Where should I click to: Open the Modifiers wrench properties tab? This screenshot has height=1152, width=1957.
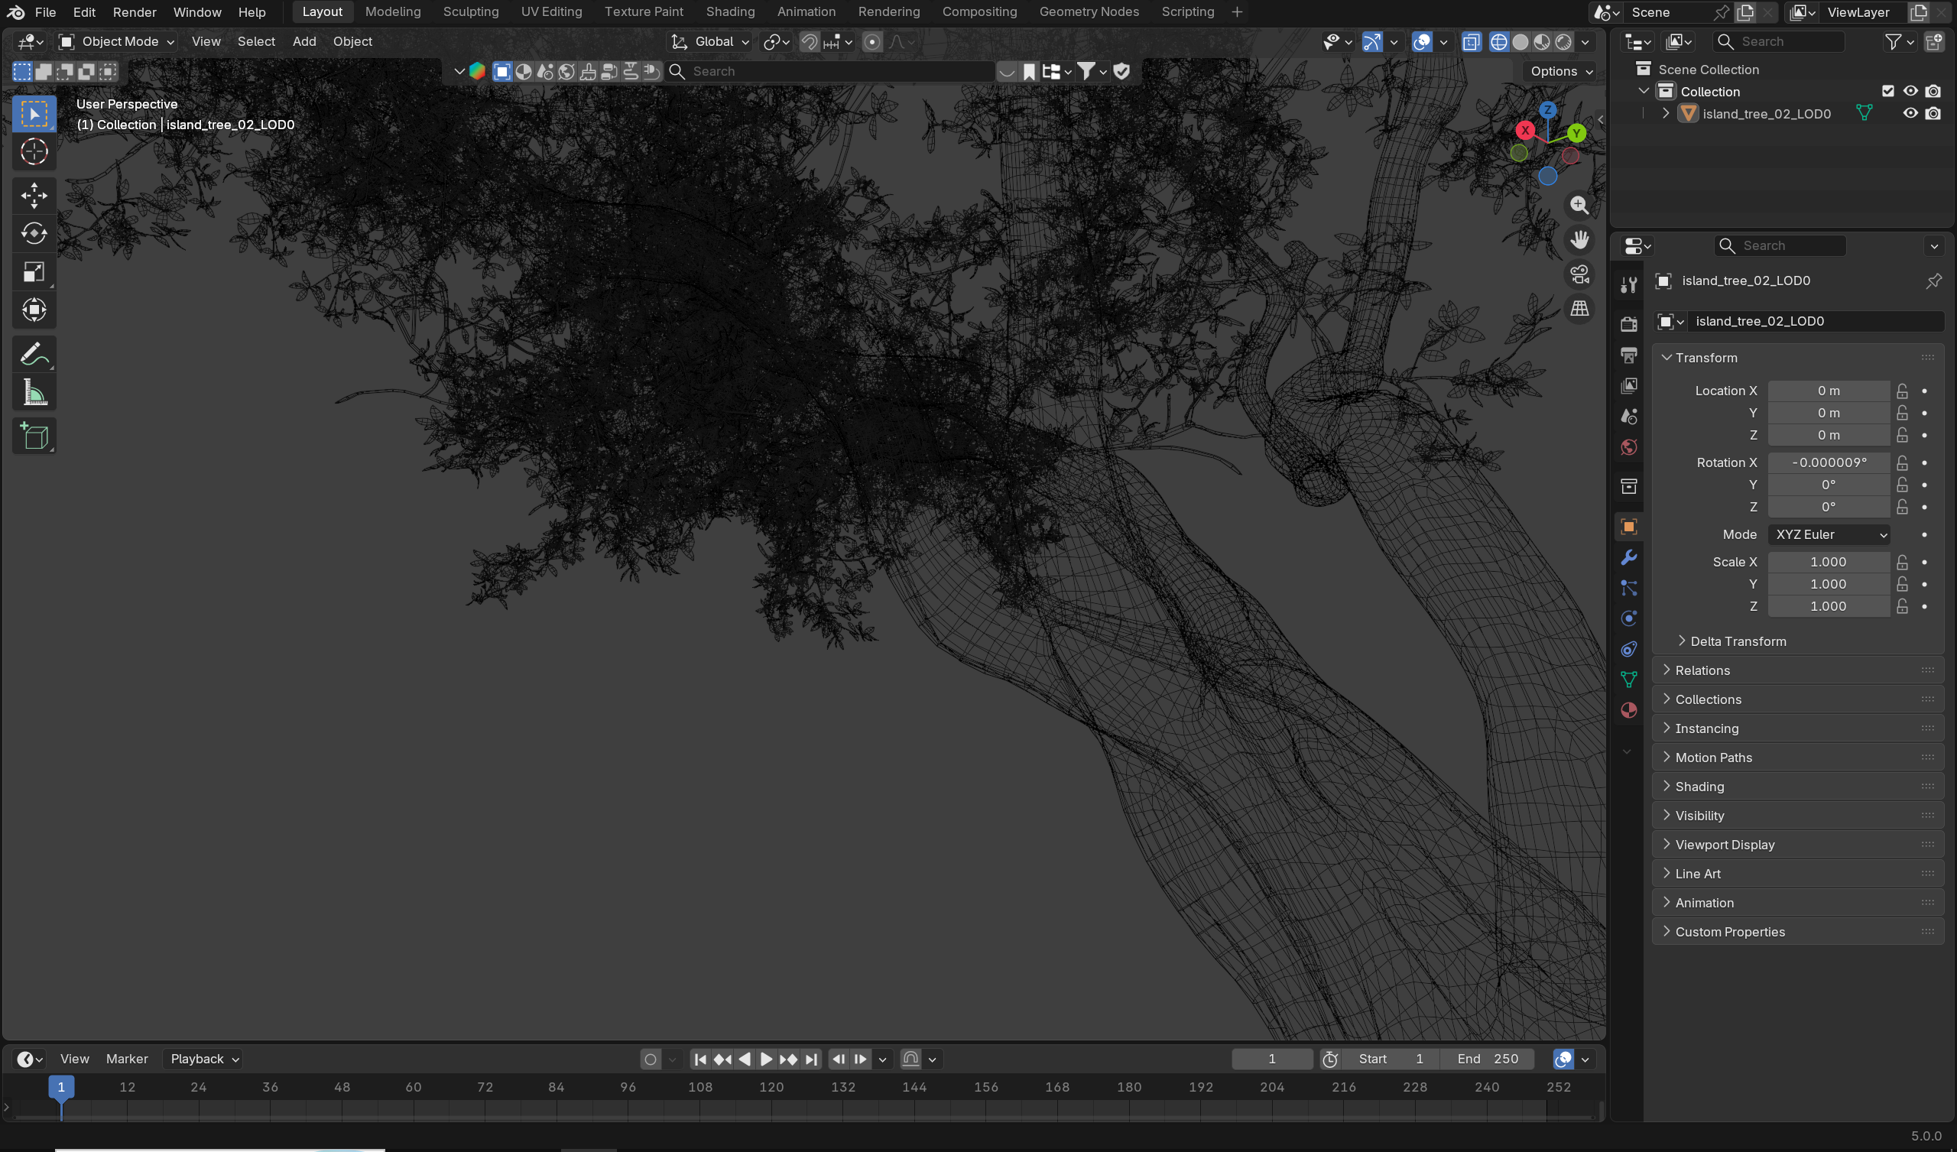point(1628,558)
